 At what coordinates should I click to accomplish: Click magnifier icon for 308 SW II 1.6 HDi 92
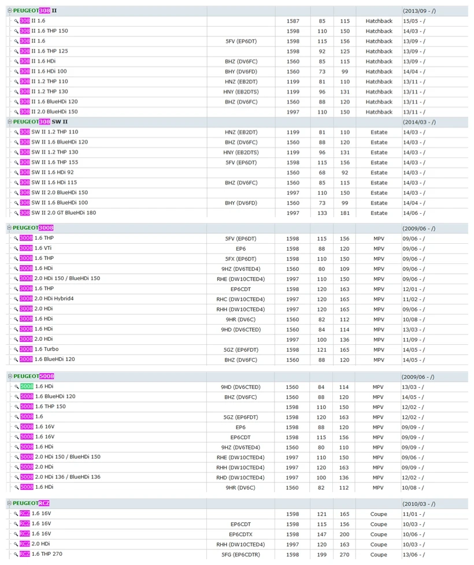[16, 173]
